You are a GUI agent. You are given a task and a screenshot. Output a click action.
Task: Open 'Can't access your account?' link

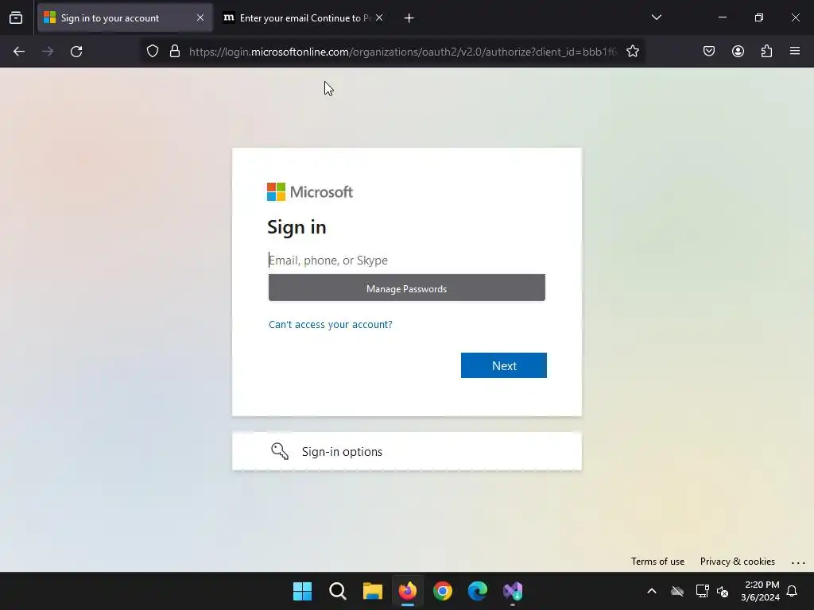click(x=330, y=324)
